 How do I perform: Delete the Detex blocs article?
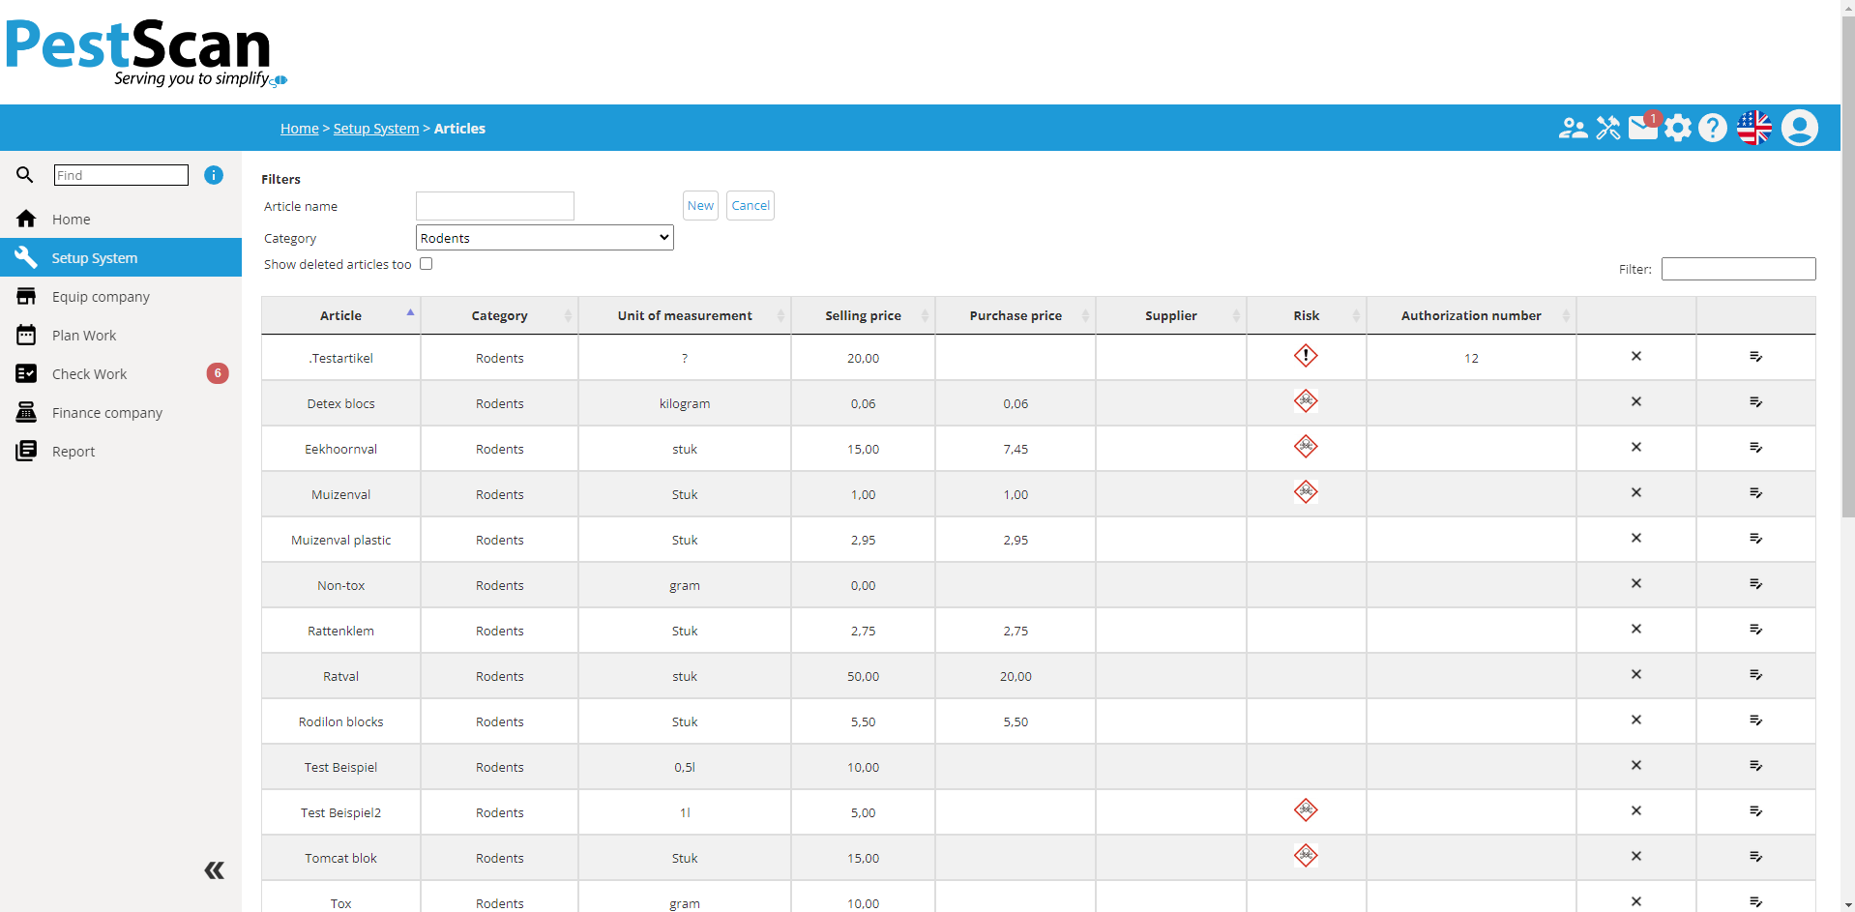(x=1636, y=402)
